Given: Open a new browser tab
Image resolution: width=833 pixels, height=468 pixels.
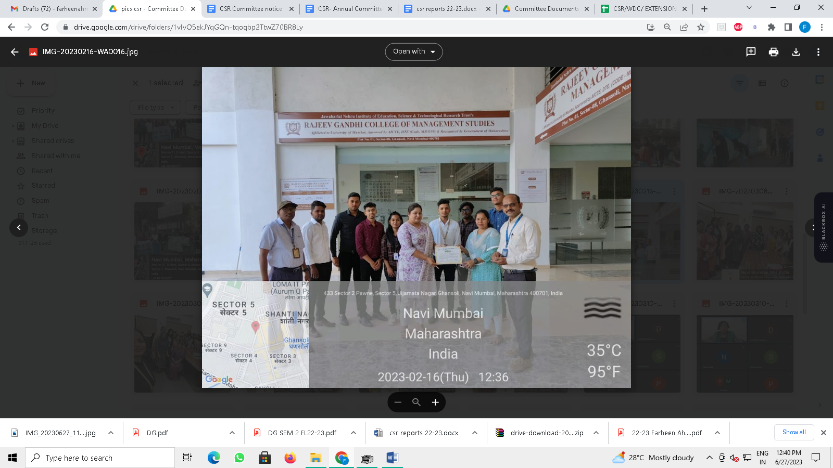Looking at the screenshot, I should 704,9.
